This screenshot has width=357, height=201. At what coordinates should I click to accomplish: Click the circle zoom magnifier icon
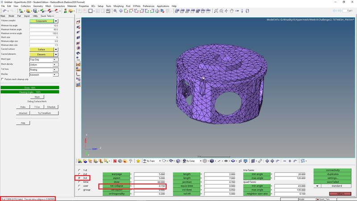click(x=221, y=11)
